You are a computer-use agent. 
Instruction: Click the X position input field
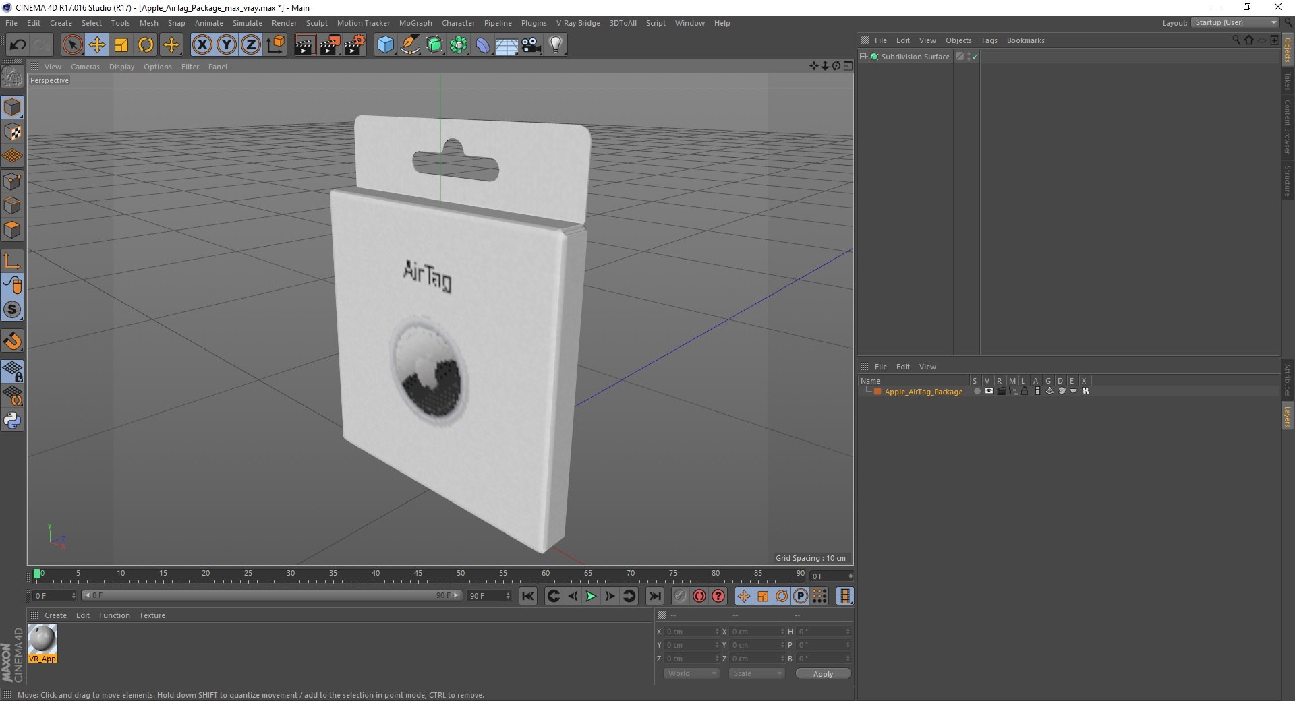click(x=692, y=632)
